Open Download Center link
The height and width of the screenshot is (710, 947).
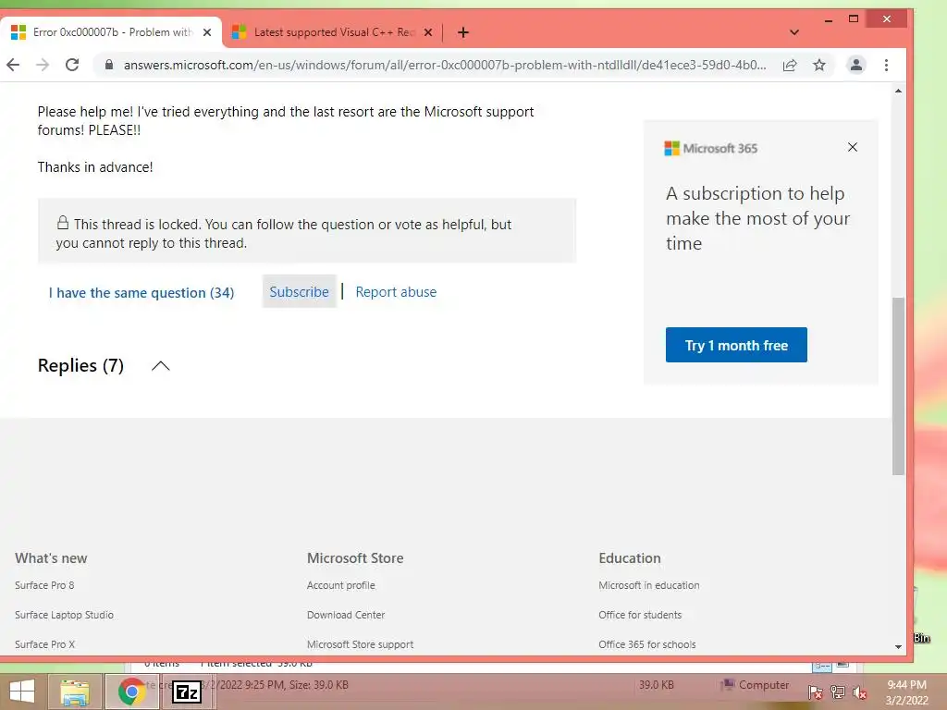pyautogui.click(x=346, y=615)
